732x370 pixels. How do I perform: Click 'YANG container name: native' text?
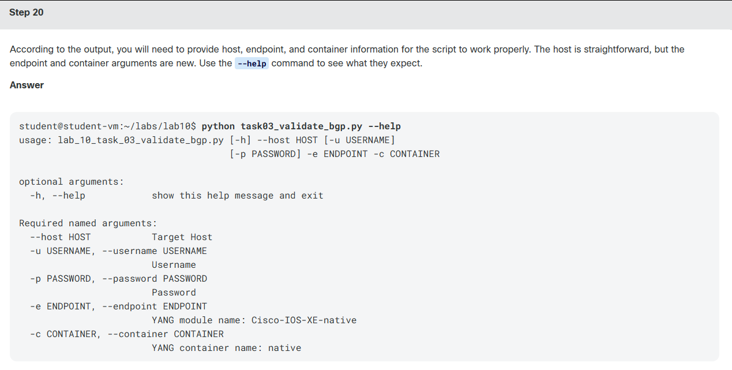[227, 347]
